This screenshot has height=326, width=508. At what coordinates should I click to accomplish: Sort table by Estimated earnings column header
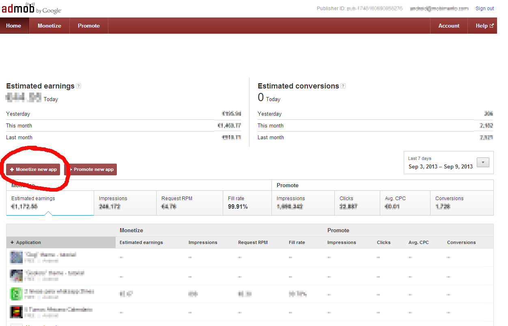(x=141, y=242)
